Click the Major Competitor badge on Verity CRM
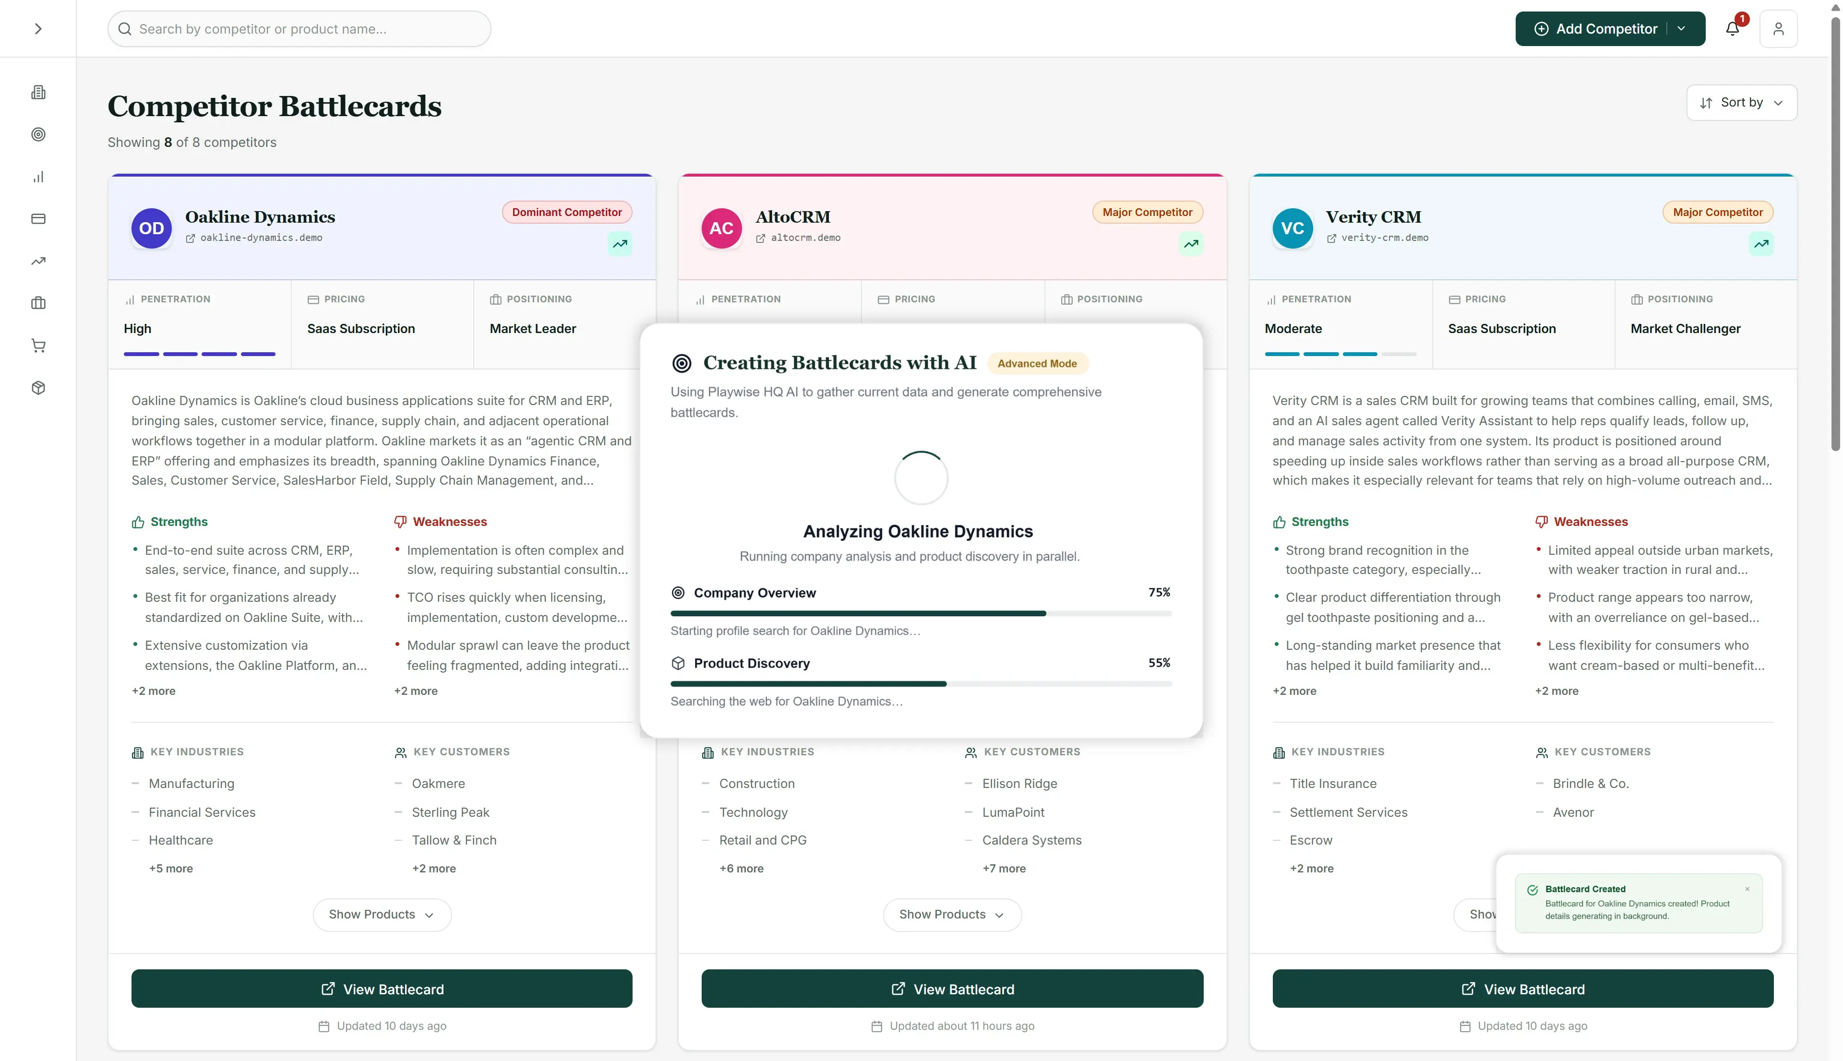This screenshot has width=1843, height=1061. point(1718,212)
